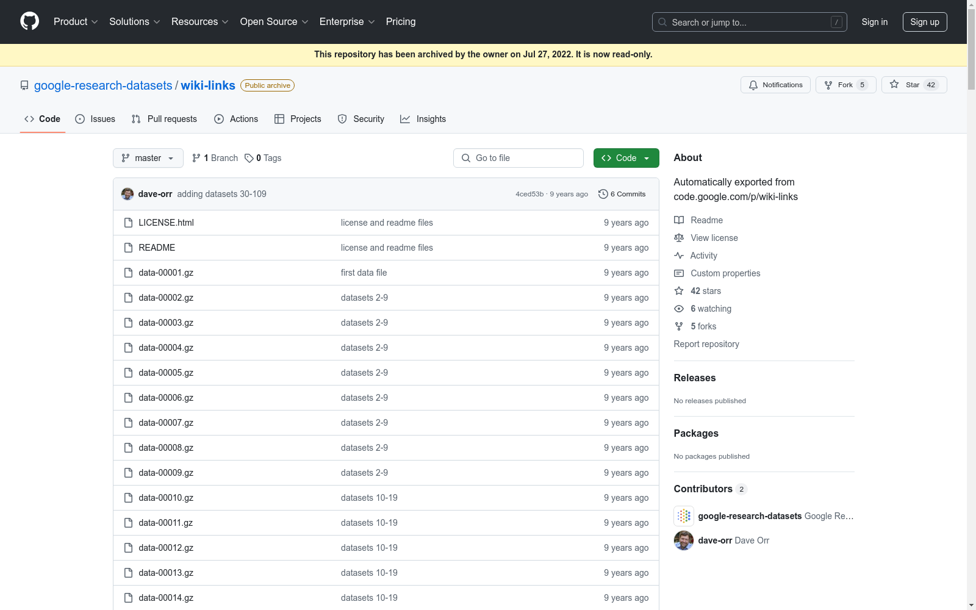
Task: Open data-00001.gz file
Action: (166, 273)
